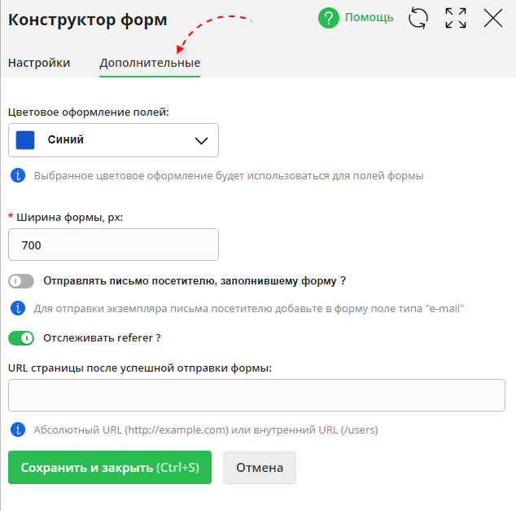
Task: Click the refresh arrows icon in header
Action: point(418,18)
